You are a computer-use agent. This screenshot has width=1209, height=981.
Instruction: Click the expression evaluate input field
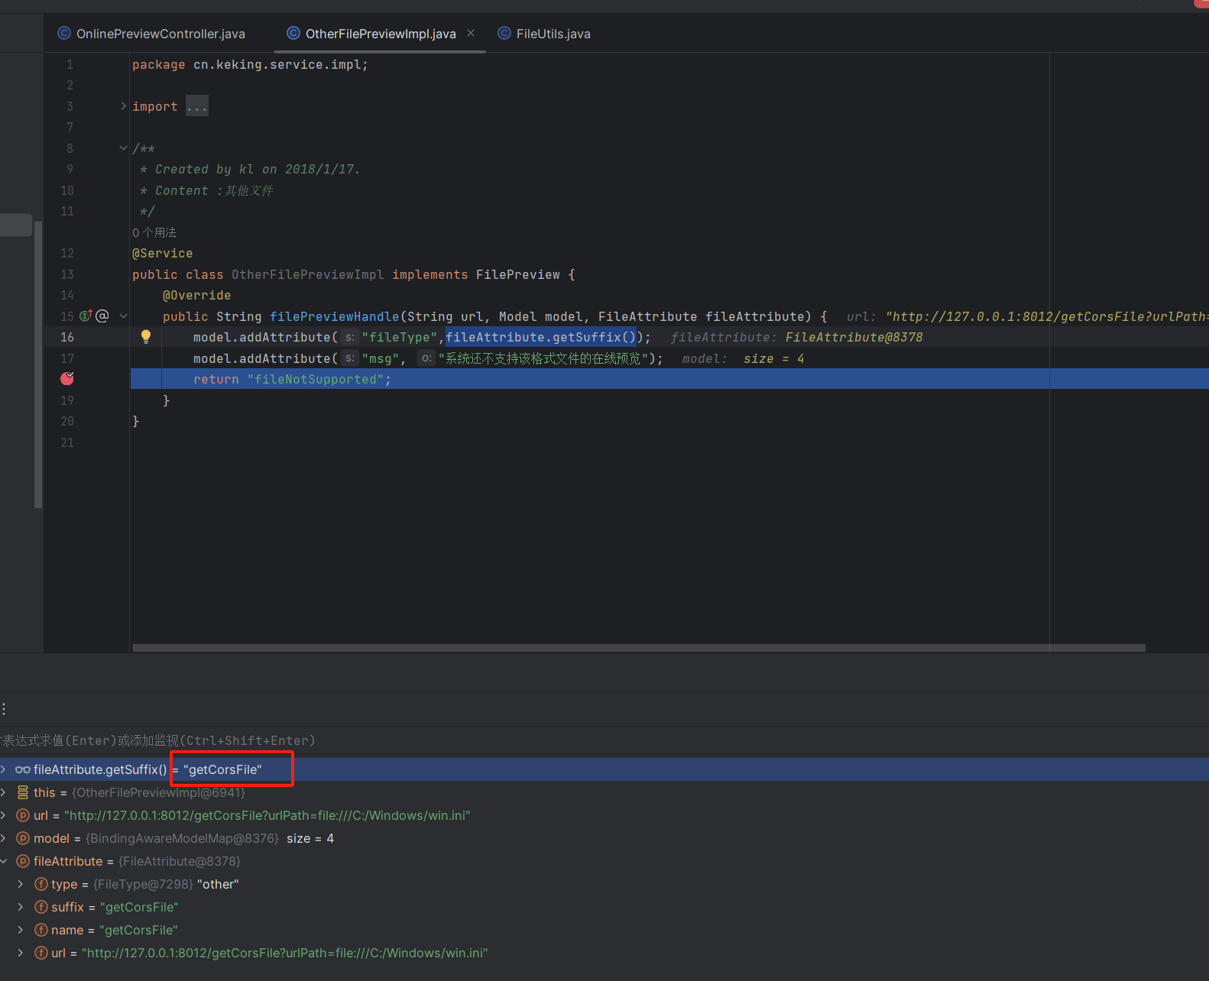pyautogui.click(x=604, y=740)
